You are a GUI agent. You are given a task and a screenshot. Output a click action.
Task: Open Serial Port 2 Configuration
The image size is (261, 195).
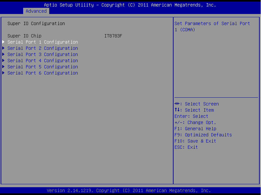coord(42,48)
